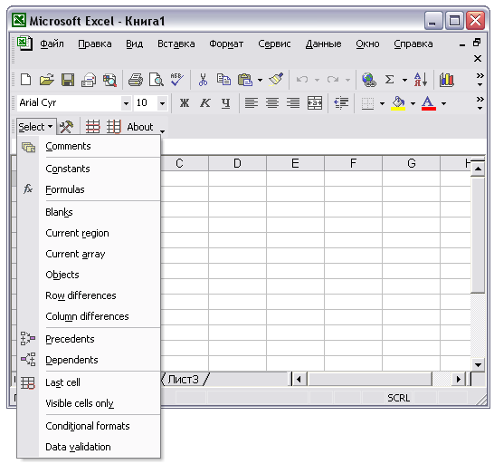
Task: Select column D header
Action: tap(237, 163)
